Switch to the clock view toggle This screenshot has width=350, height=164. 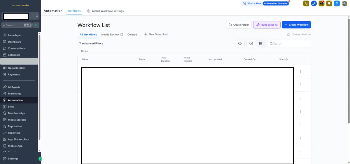tap(251, 43)
